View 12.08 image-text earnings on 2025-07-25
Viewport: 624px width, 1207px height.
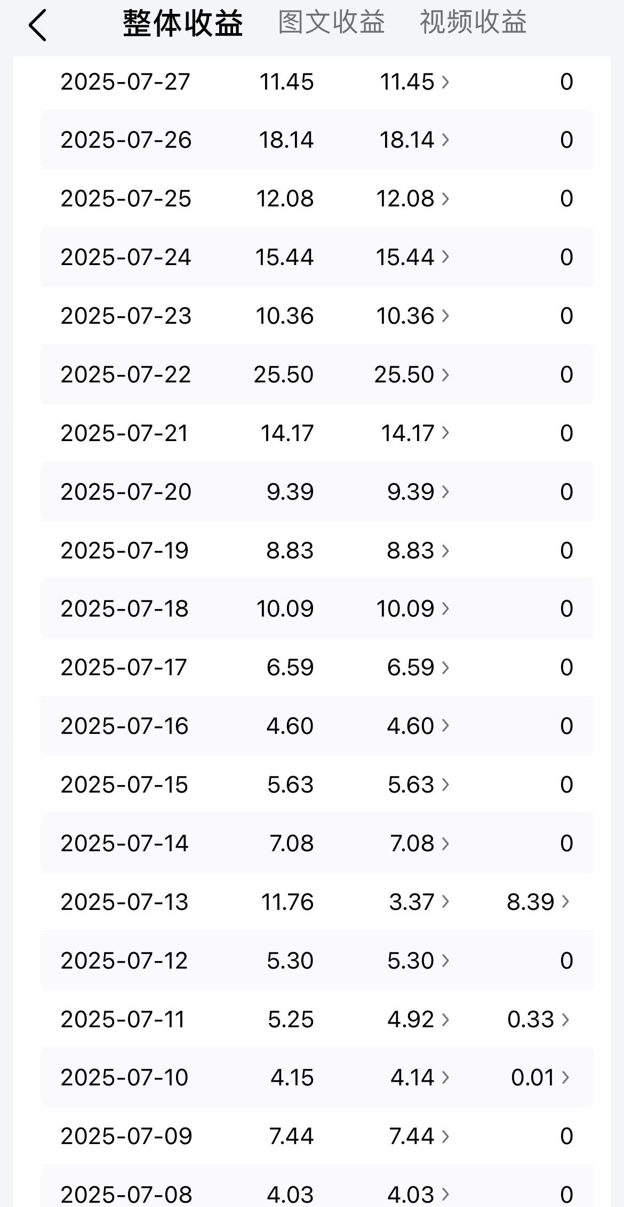point(412,198)
